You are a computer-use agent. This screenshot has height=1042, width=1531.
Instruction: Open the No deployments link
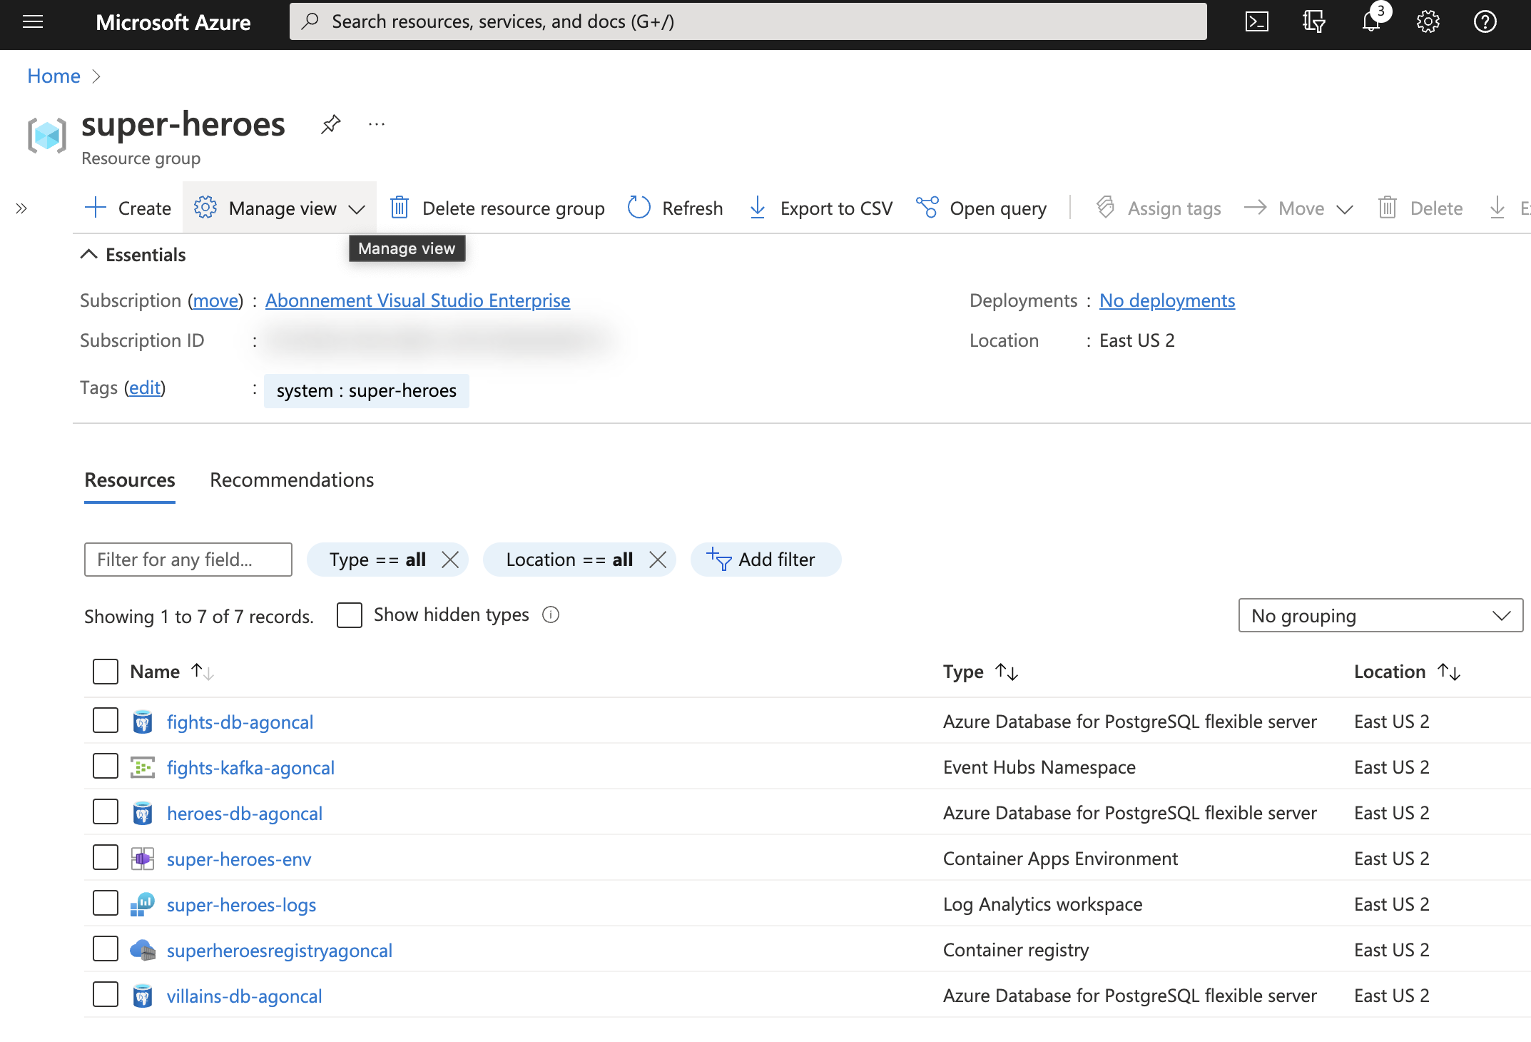click(x=1166, y=299)
